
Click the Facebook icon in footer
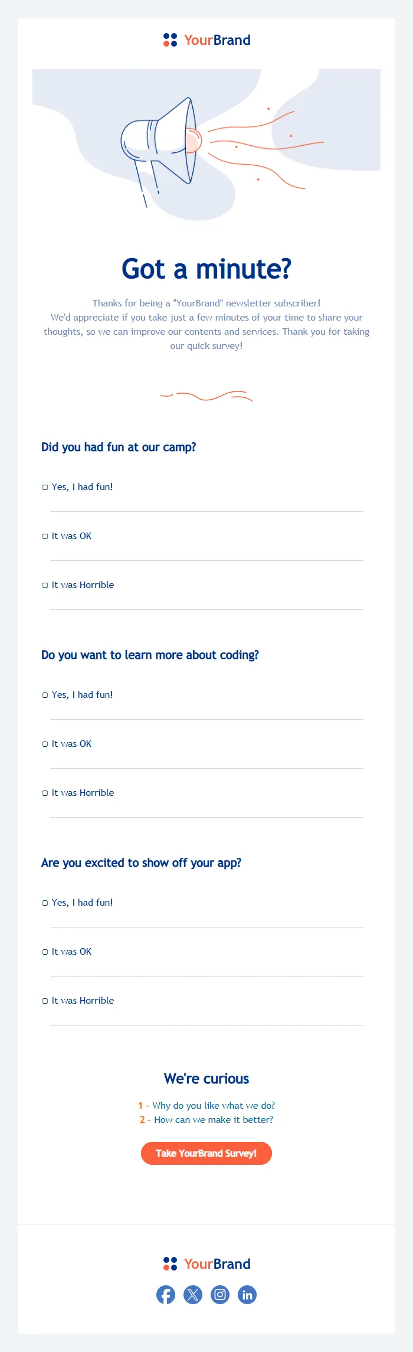pyautogui.click(x=166, y=1295)
